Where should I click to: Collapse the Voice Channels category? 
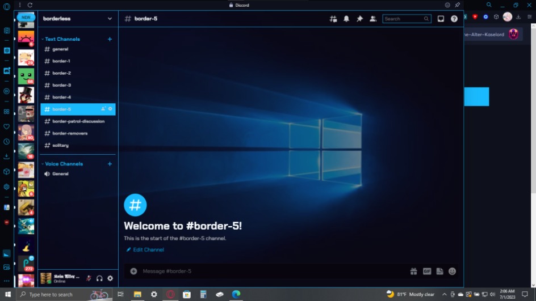click(64, 164)
